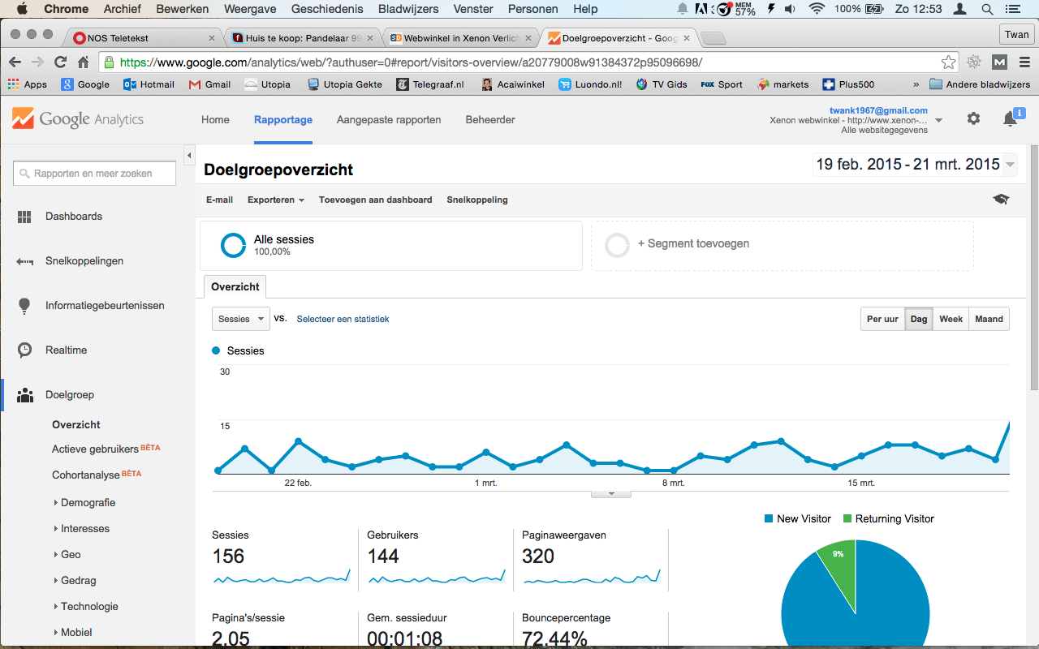
Task: Click the Snelkoppeling button
Action: (x=477, y=200)
